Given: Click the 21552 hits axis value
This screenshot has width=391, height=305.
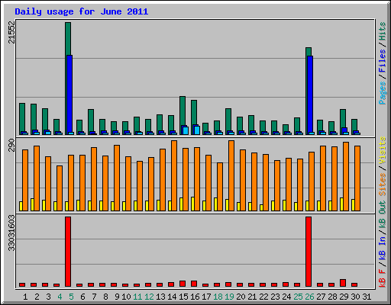Looking at the screenshot, I should point(12,32).
